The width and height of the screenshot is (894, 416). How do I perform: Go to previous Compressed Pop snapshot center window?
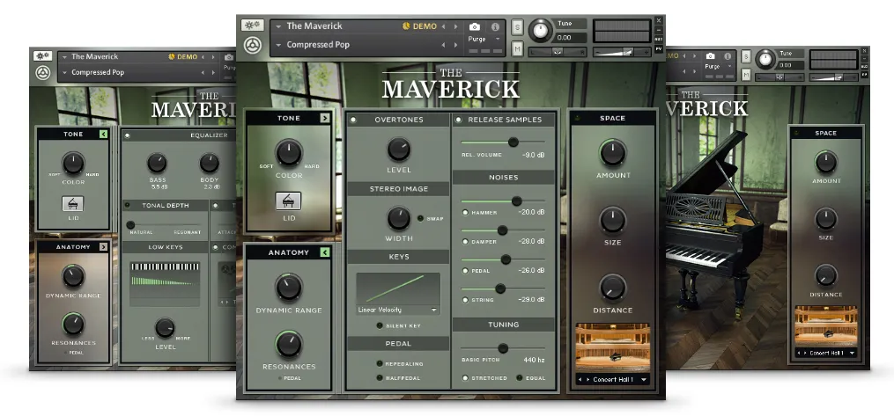443,45
